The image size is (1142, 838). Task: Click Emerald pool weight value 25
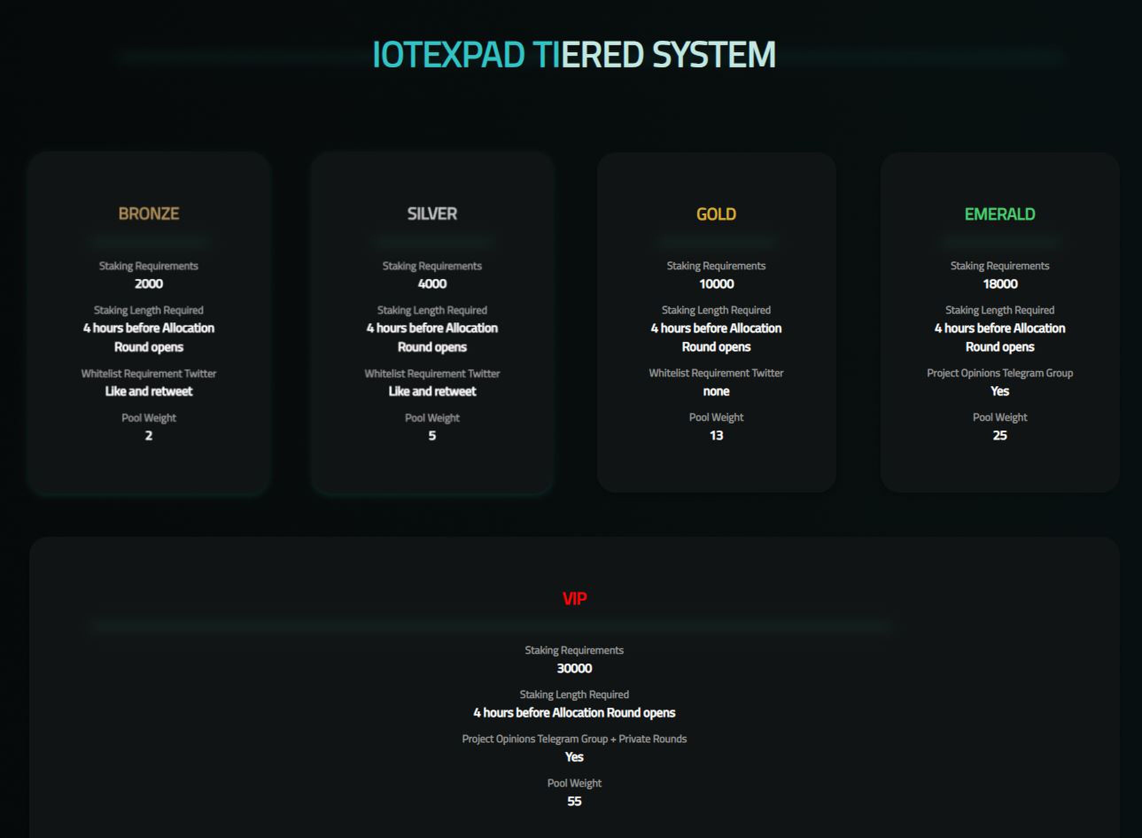pos(1000,435)
